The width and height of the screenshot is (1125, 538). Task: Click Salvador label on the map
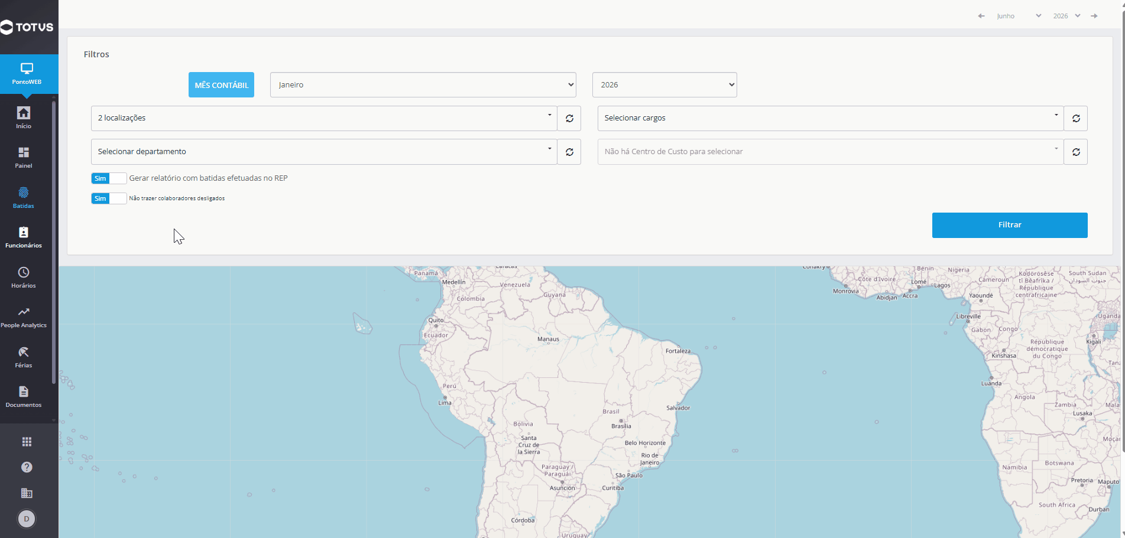pyautogui.click(x=678, y=407)
